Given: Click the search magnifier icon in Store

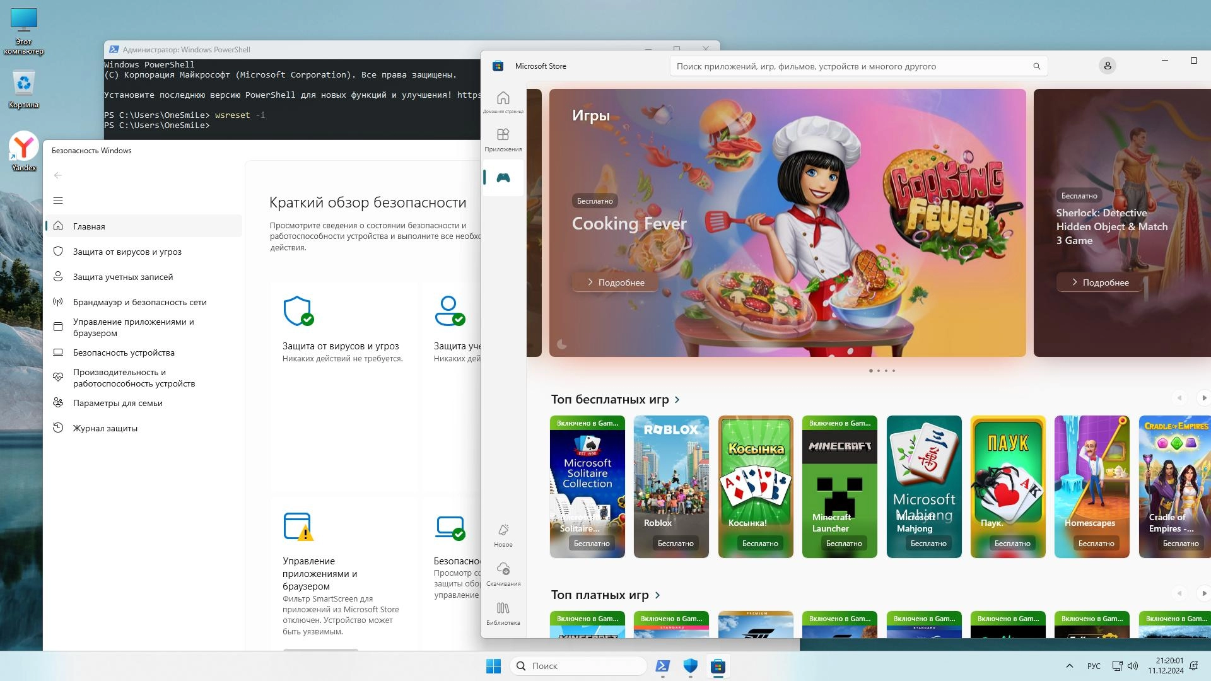Looking at the screenshot, I should coord(1036,66).
